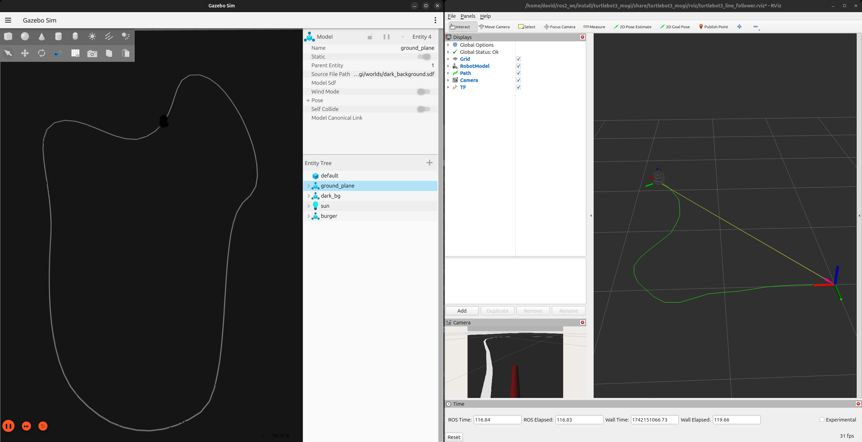Toggle the Wind Mode switch
Image resolution: width=862 pixels, height=442 pixels.
click(424, 91)
